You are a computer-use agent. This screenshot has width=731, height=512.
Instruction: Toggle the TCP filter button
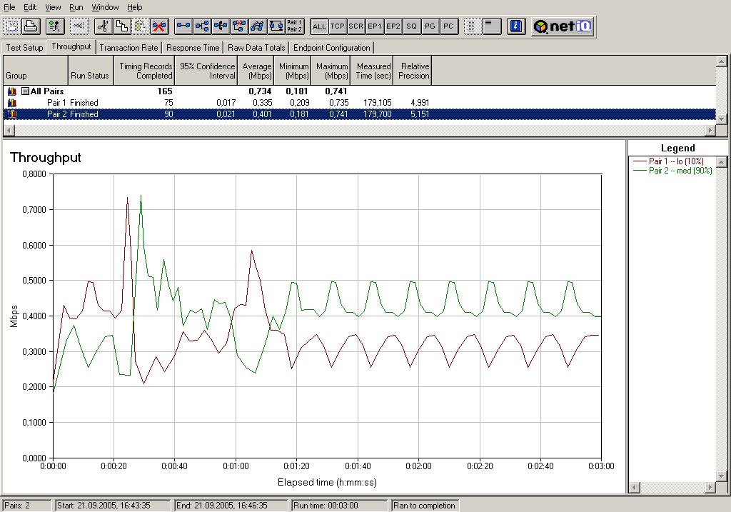coord(338,26)
